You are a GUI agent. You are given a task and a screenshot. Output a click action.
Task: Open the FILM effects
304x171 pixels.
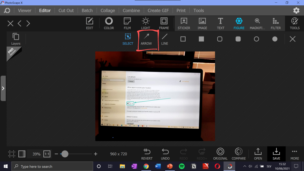127,23
